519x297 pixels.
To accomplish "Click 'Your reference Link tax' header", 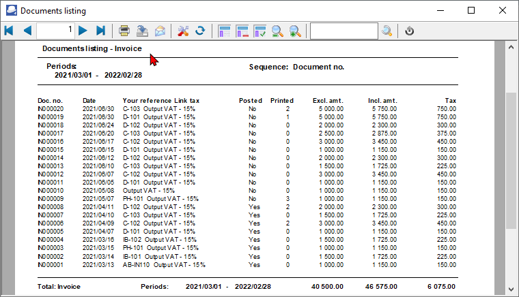I will point(161,101).
